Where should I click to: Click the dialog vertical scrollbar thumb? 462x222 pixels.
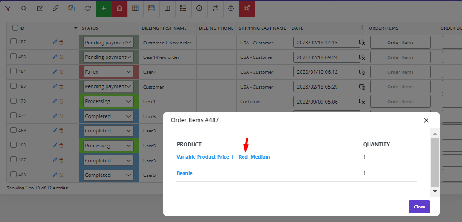click(x=435, y=162)
